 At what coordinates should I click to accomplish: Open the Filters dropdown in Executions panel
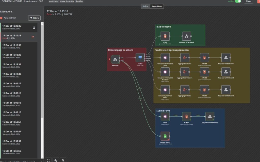click(34, 18)
